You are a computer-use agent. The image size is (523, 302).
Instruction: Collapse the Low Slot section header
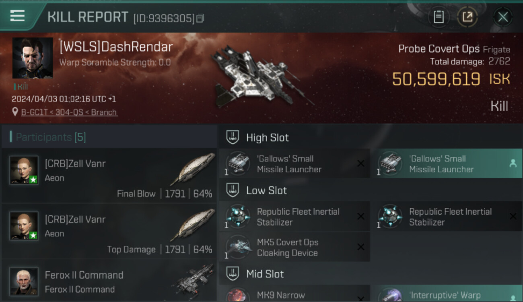371,190
